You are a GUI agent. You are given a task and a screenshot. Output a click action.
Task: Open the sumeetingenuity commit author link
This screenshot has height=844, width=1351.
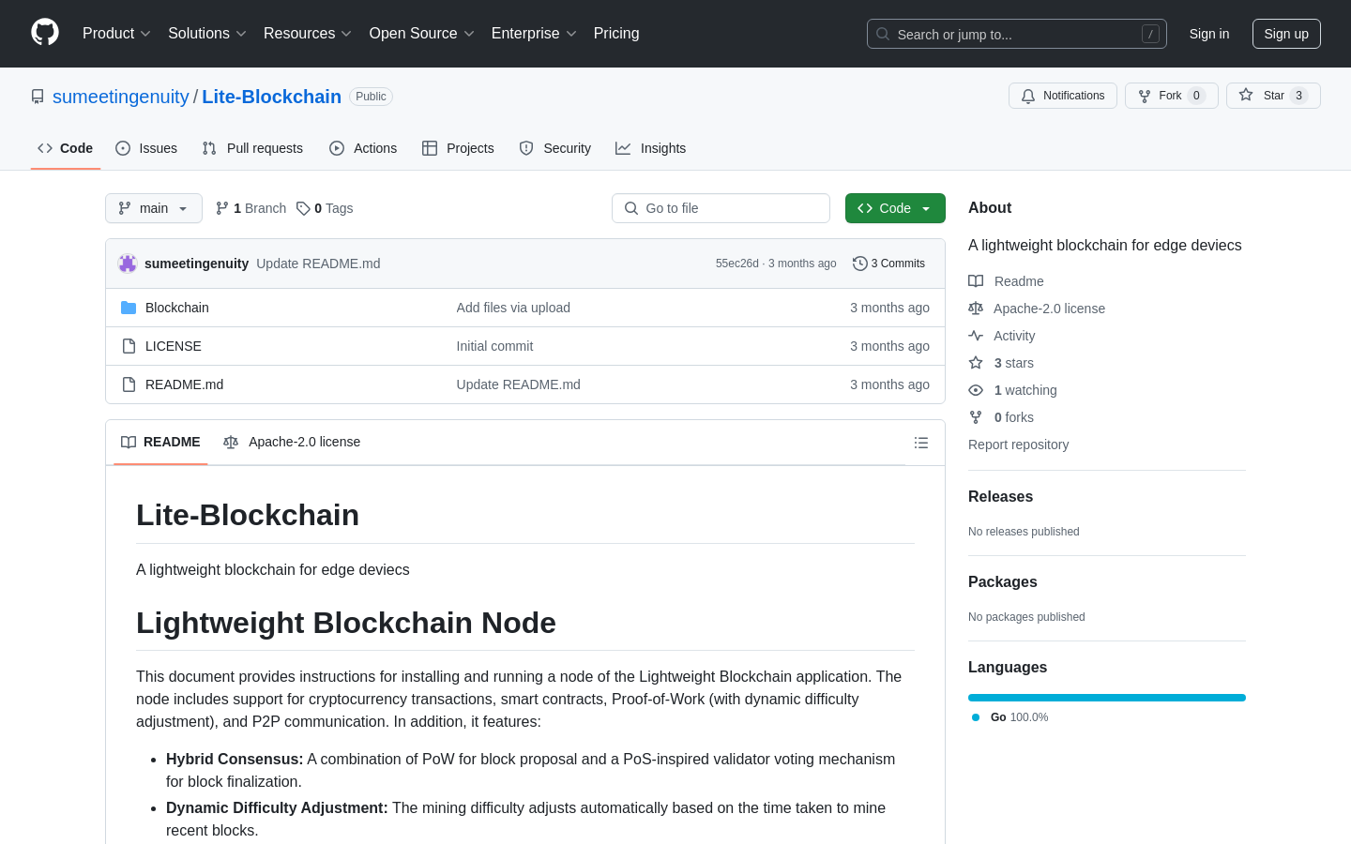196,264
